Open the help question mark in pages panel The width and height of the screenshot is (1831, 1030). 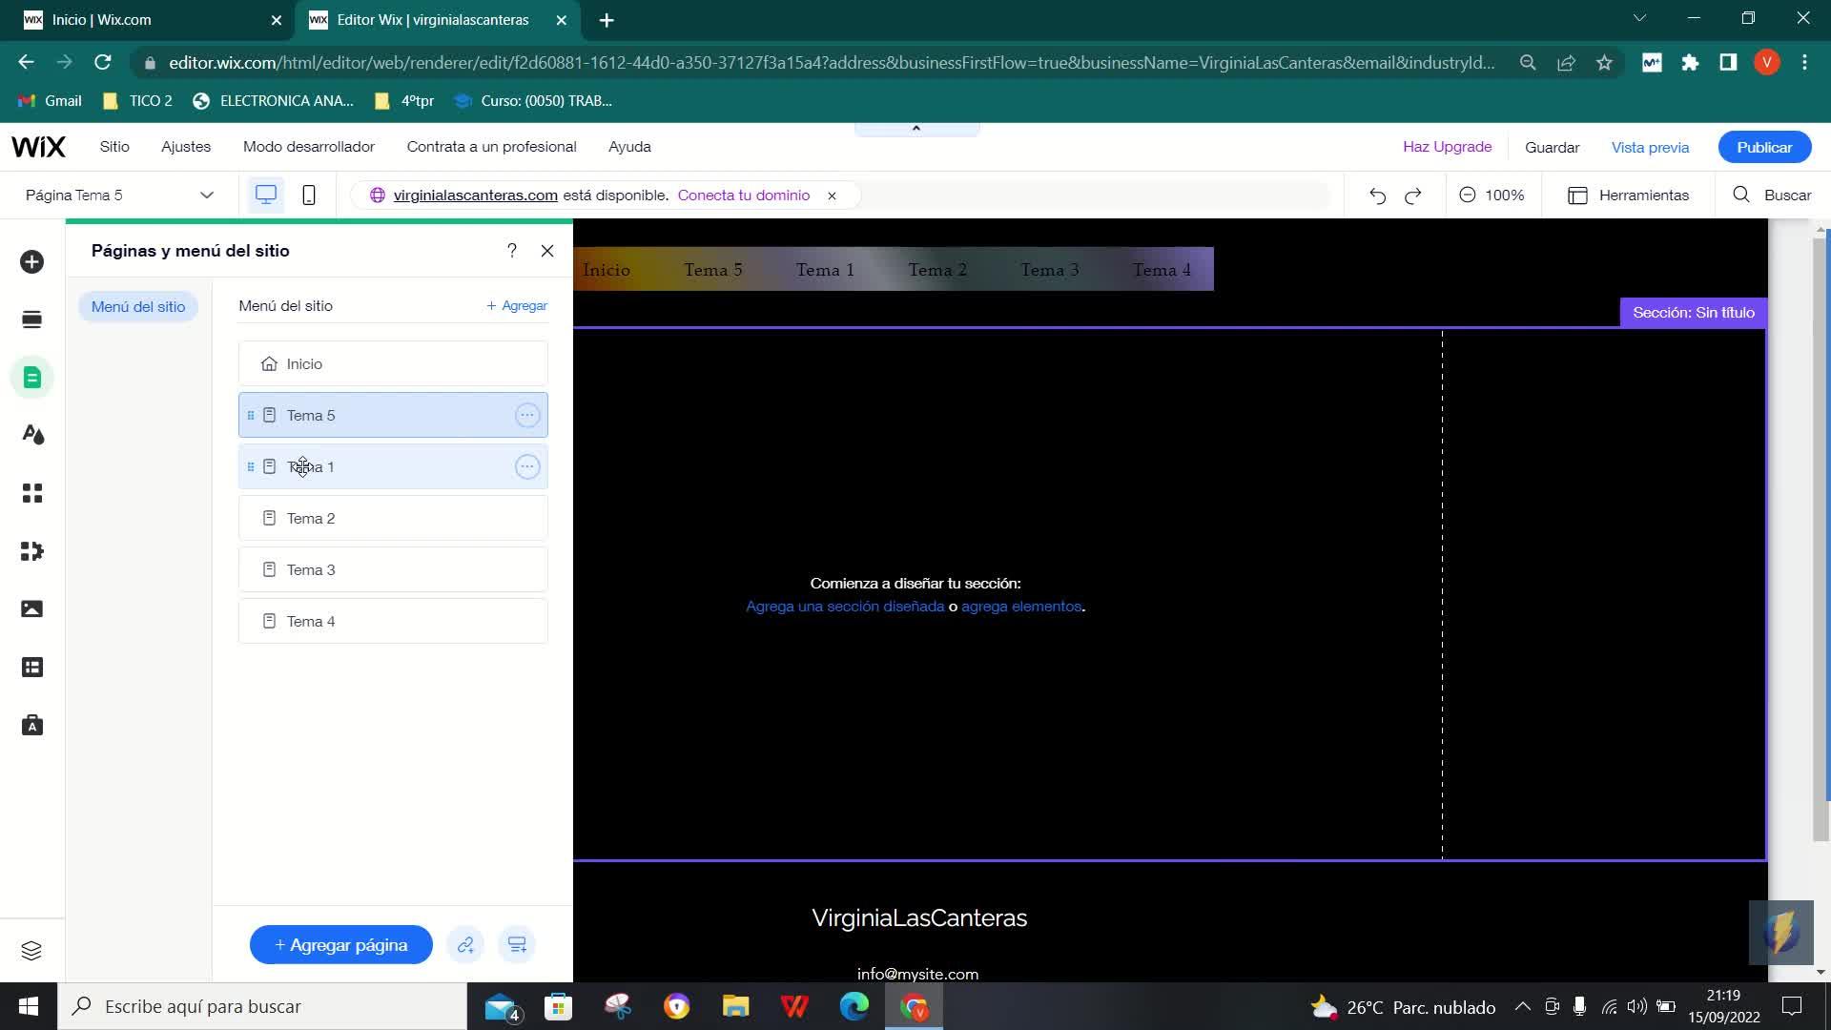pyautogui.click(x=512, y=251)
